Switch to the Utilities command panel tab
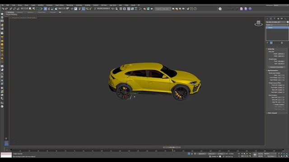Image resolution: width=289 pixels, height=162 pixels. pyautogui.click(x=285, y=19)
